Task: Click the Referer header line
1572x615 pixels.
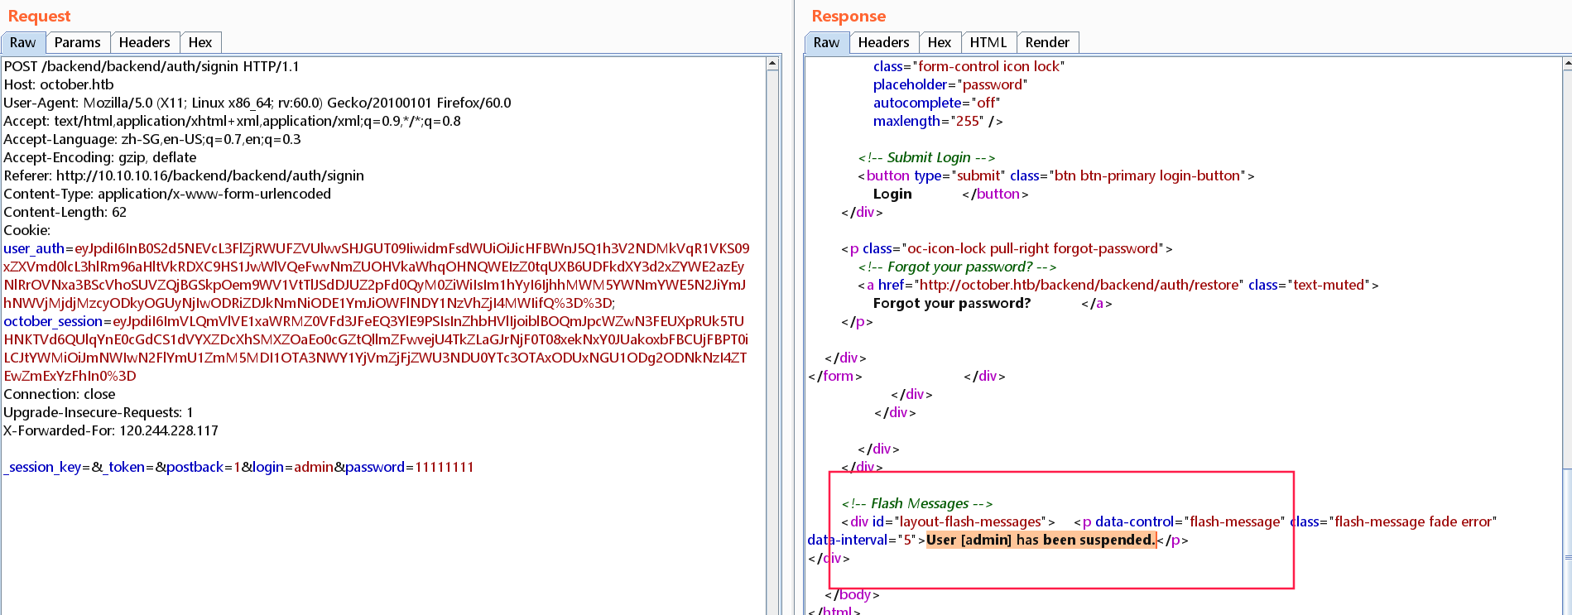Action: 184,175
